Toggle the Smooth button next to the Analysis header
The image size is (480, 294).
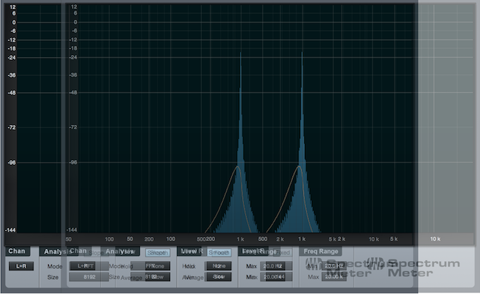coord(157,252)
